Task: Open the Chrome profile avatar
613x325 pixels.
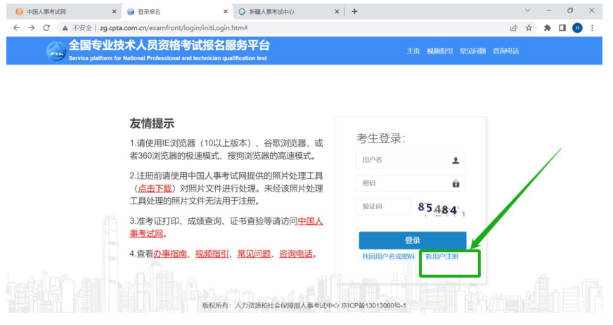Action: (x=577, y=27)
